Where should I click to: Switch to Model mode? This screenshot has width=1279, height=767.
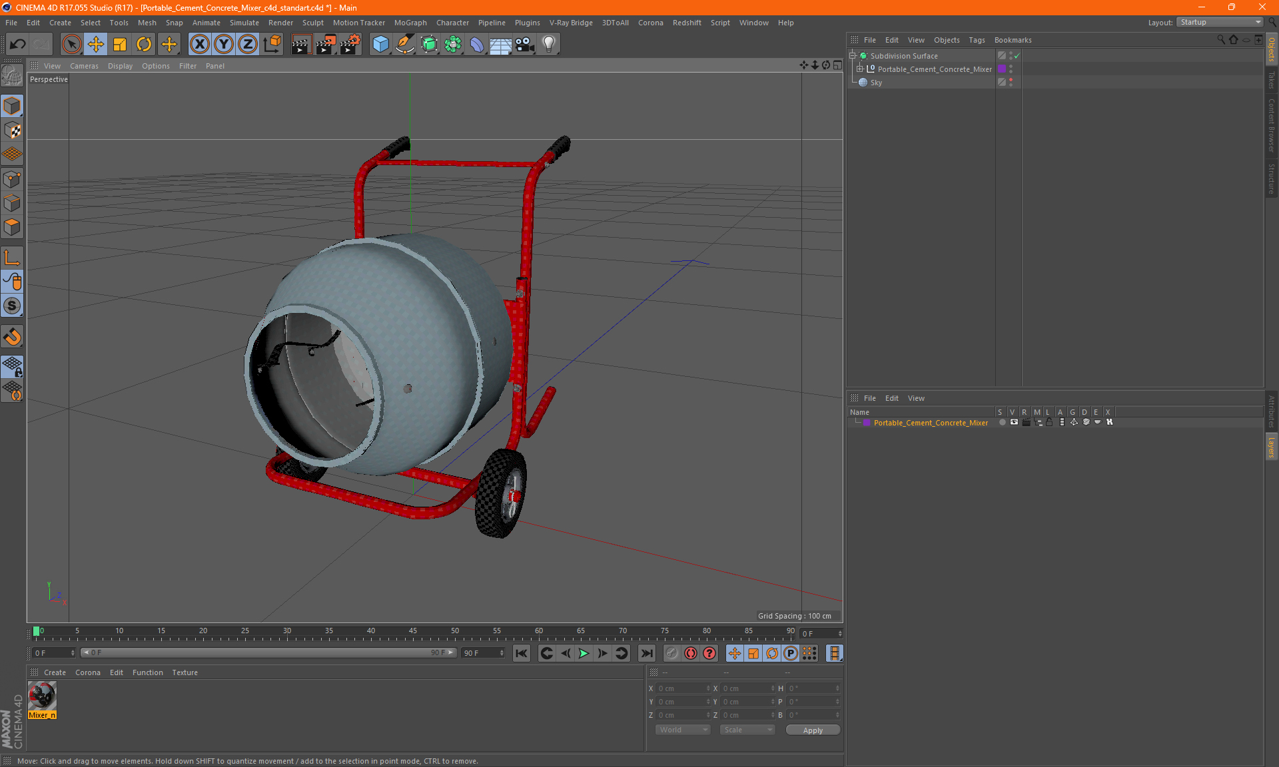(12, 107)
